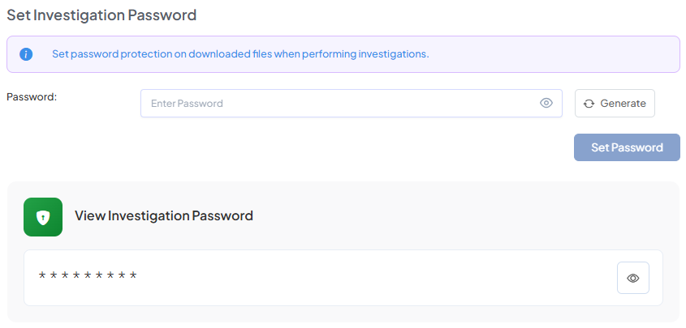The image size is (686, 328).
Task: Show typed password via the input's eye icon
Action: pos(546,103)
